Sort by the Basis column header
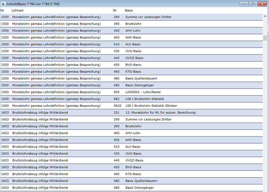The width and height of the screenshot is (269, 192). 129,10
